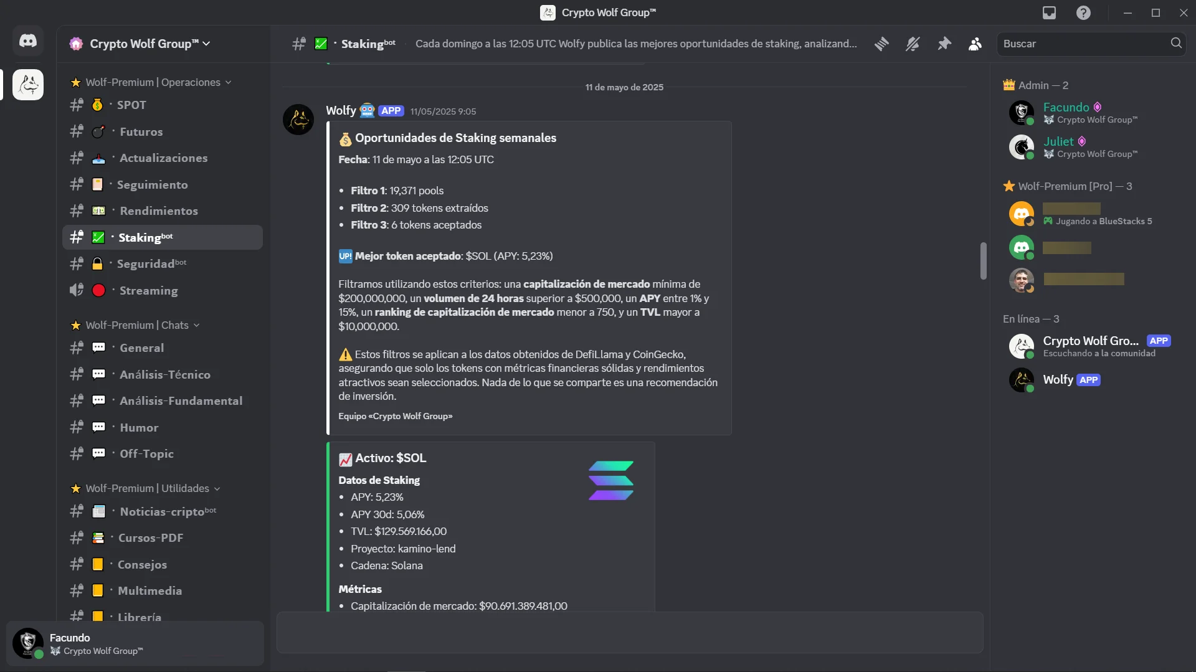This screenshot has width=1196, height=672.
Task: Open the Rendimientos channel
Action: (x=163, y=211)
